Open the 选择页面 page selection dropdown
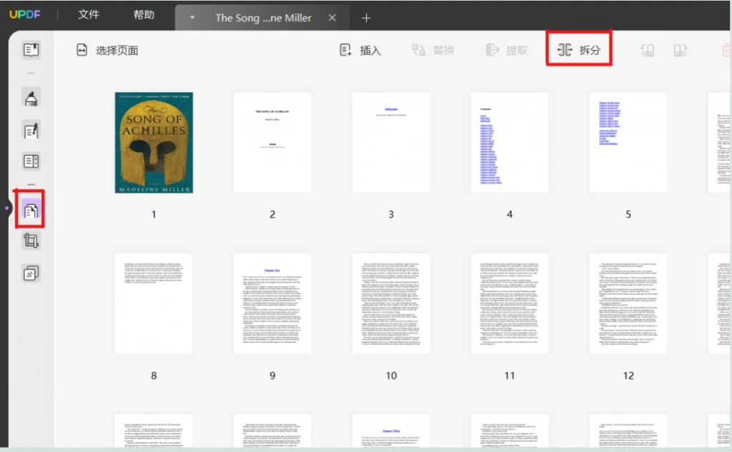Screen dimensions: 732x452 107,50
